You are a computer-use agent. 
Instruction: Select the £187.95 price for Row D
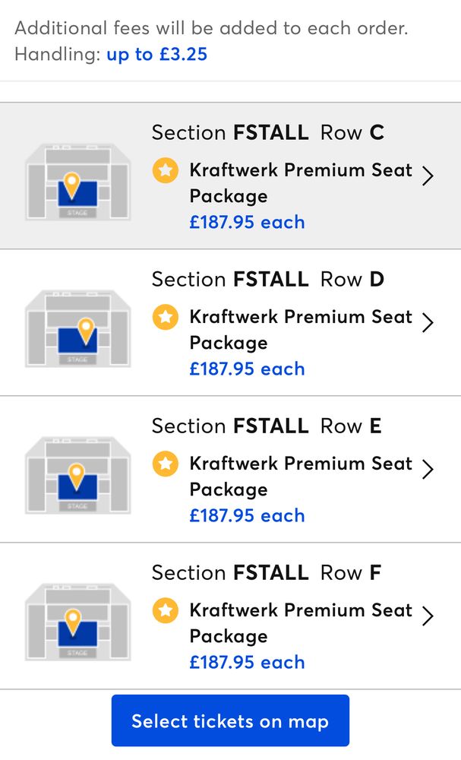[247, 369]
